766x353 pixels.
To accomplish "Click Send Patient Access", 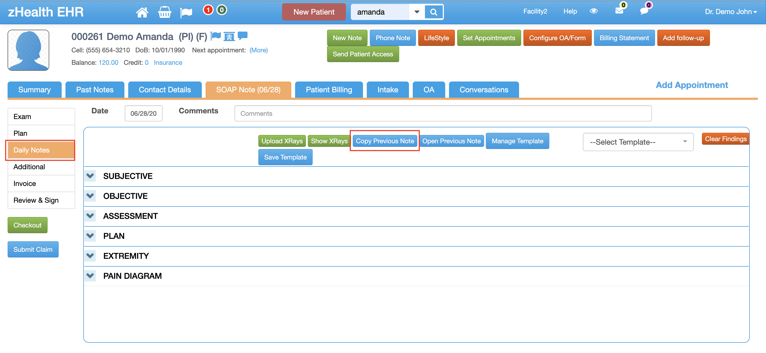I will click(x=363, y=54).
